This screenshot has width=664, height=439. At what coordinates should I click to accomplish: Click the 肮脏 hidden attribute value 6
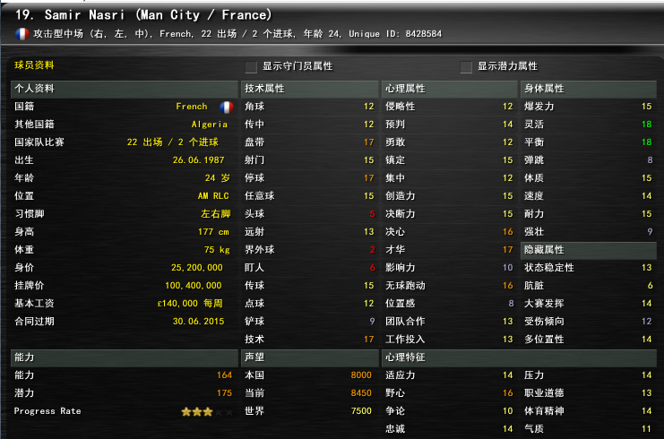(x=650, y=286)
